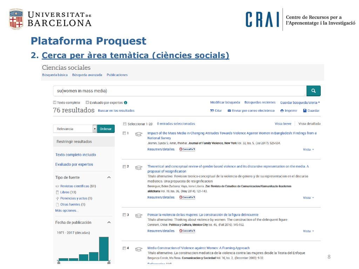Enable the Evaluado por expertos checkbox

tap(87, 102)
